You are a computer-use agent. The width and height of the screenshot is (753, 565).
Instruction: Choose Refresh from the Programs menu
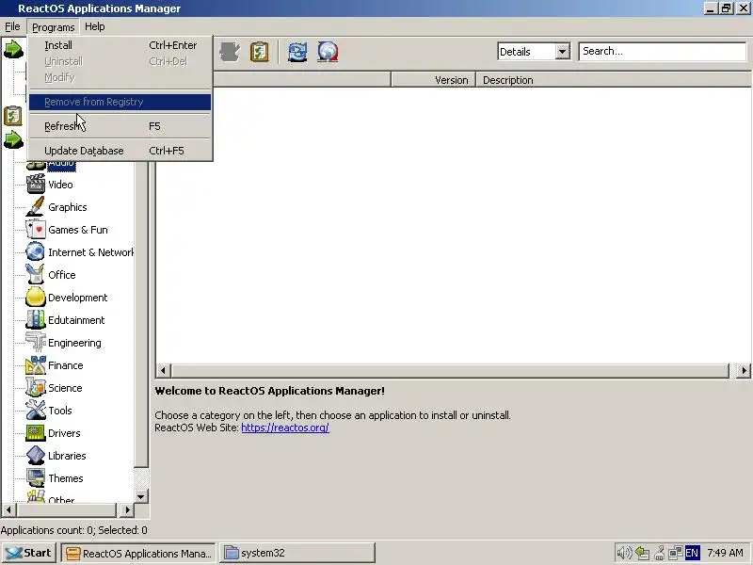(120, 126)
